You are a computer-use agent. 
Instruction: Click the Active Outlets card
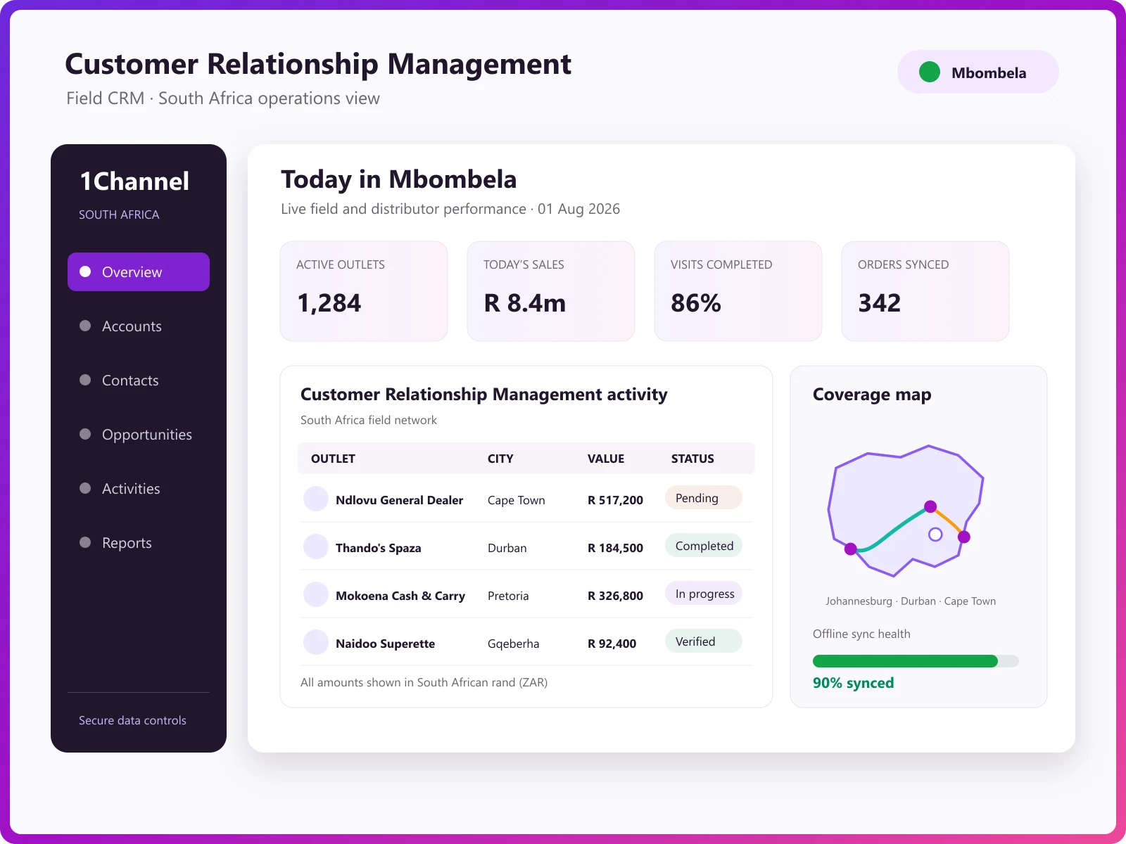coord(364,291)
